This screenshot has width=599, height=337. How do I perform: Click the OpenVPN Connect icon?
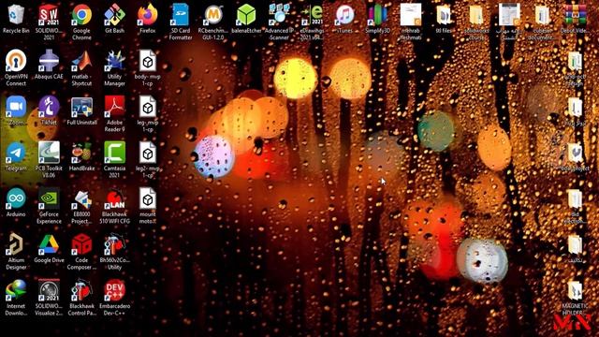tap(16, 61)
